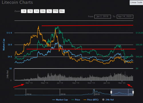
Task: Toggle Price (BTC) series in legend
Action: pyautogui.click(x=91, y=100)
